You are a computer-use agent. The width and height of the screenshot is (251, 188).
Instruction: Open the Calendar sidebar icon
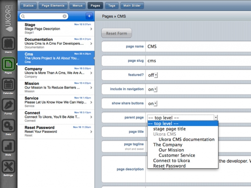coord(8,84)
